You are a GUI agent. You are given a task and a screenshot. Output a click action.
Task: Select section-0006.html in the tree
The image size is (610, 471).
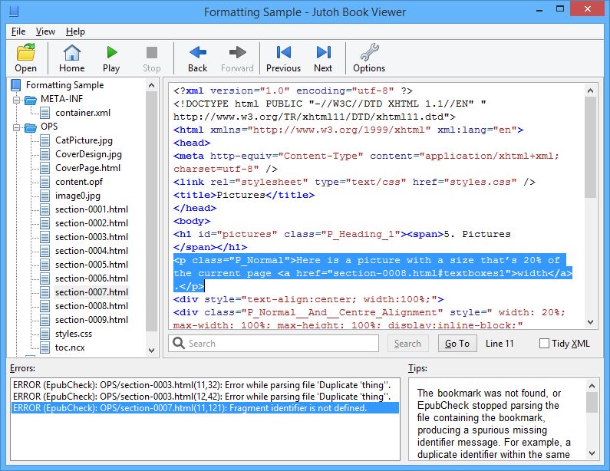point(91,278)
